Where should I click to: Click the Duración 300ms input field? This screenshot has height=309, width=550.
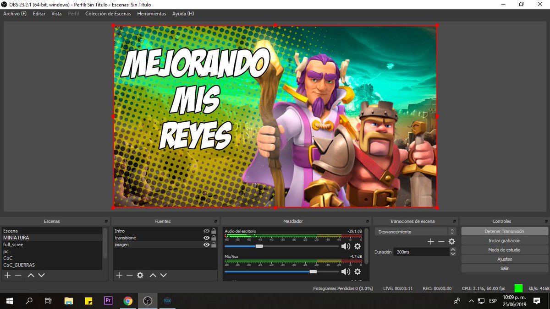pos(422,252)
